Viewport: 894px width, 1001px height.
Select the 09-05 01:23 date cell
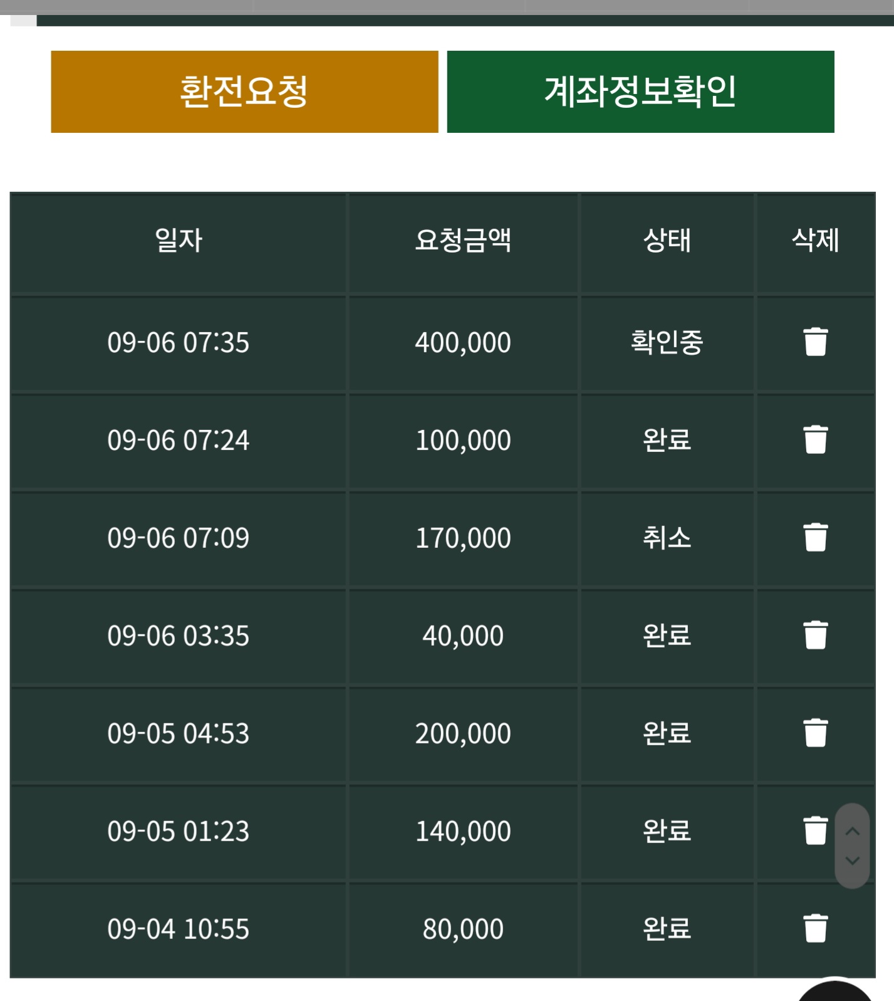tap(179, 831)
